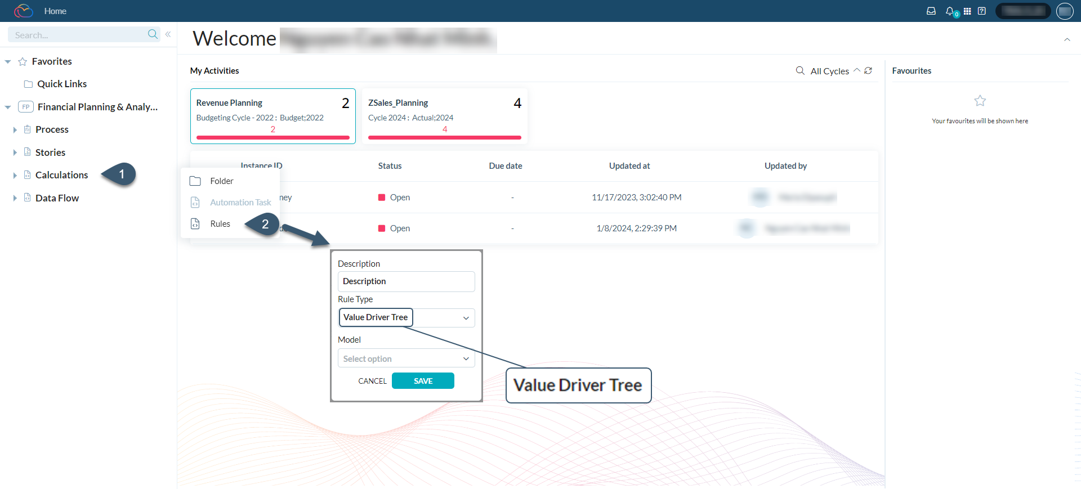Click the favourites star icon
1081x489 pixels.
(x=980, y=101)
